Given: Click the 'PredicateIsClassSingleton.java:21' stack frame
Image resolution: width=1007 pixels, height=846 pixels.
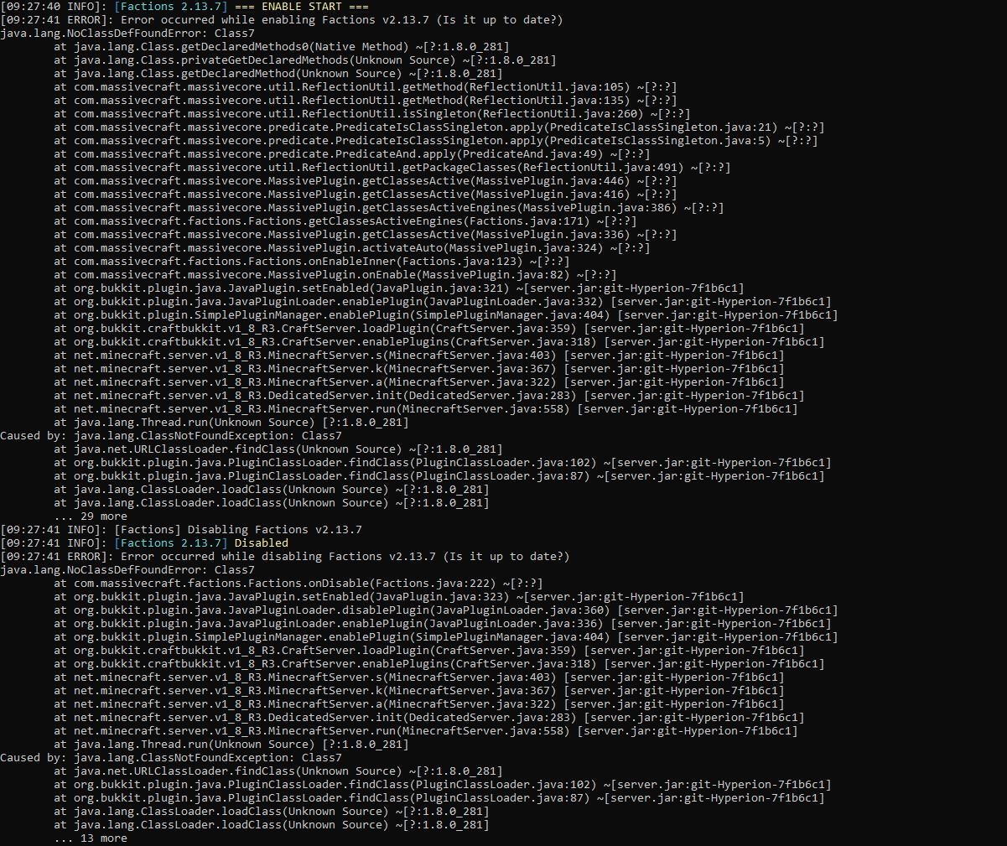Looking at the screenshot, I should click(439, 127).
